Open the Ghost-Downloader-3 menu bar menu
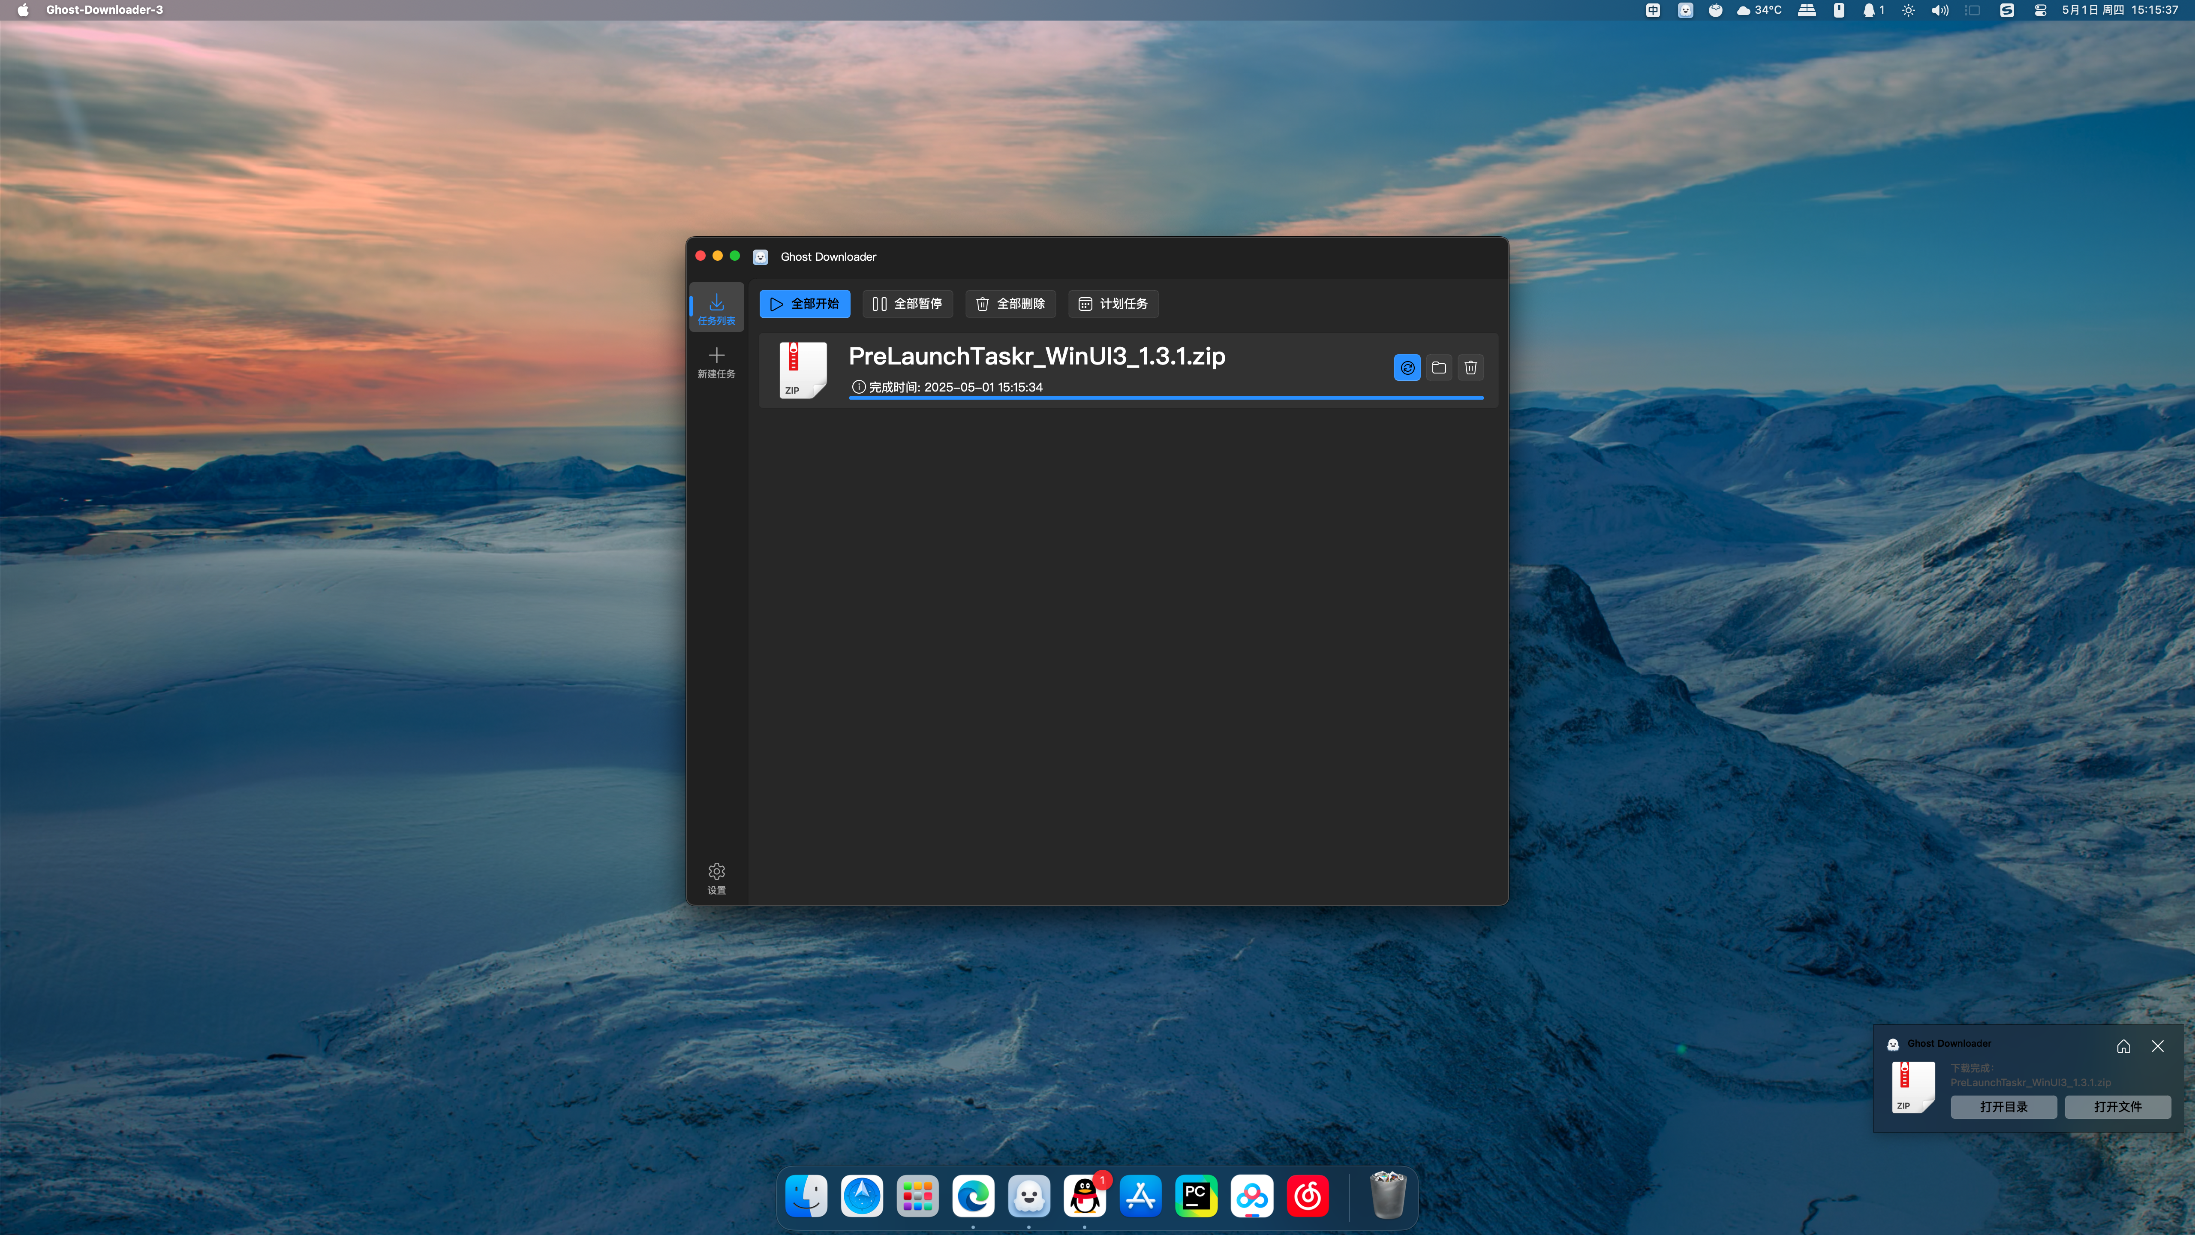The height and width of the screenshot is (1235, 2195). pyautogui.click(x=105, y=10)
